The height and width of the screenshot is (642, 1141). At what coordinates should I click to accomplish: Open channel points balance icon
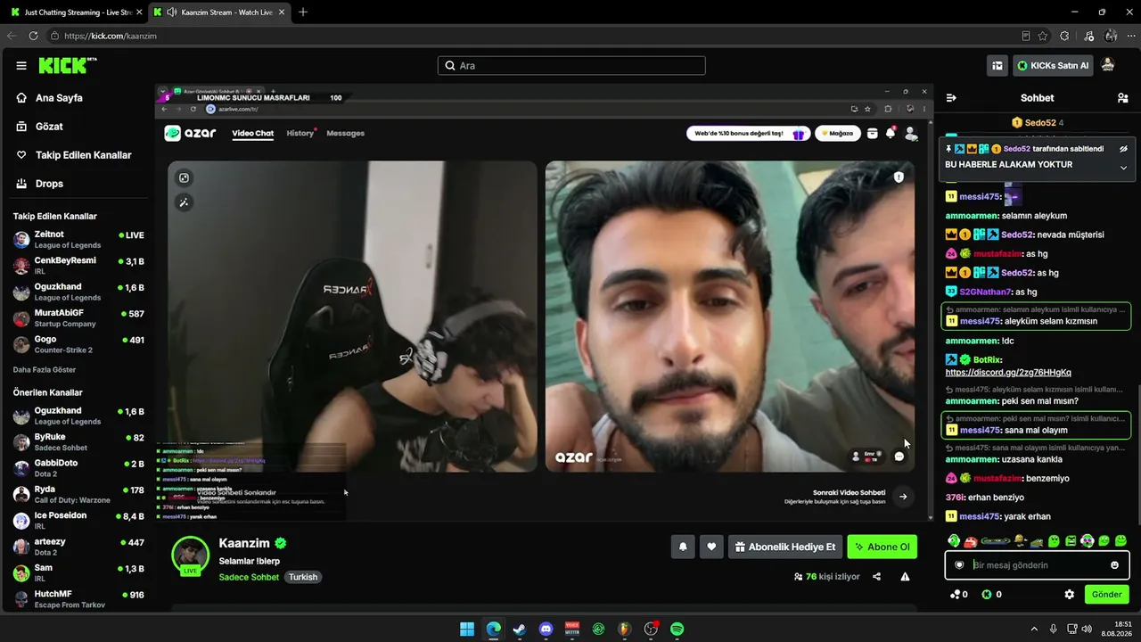coord(956,595)
